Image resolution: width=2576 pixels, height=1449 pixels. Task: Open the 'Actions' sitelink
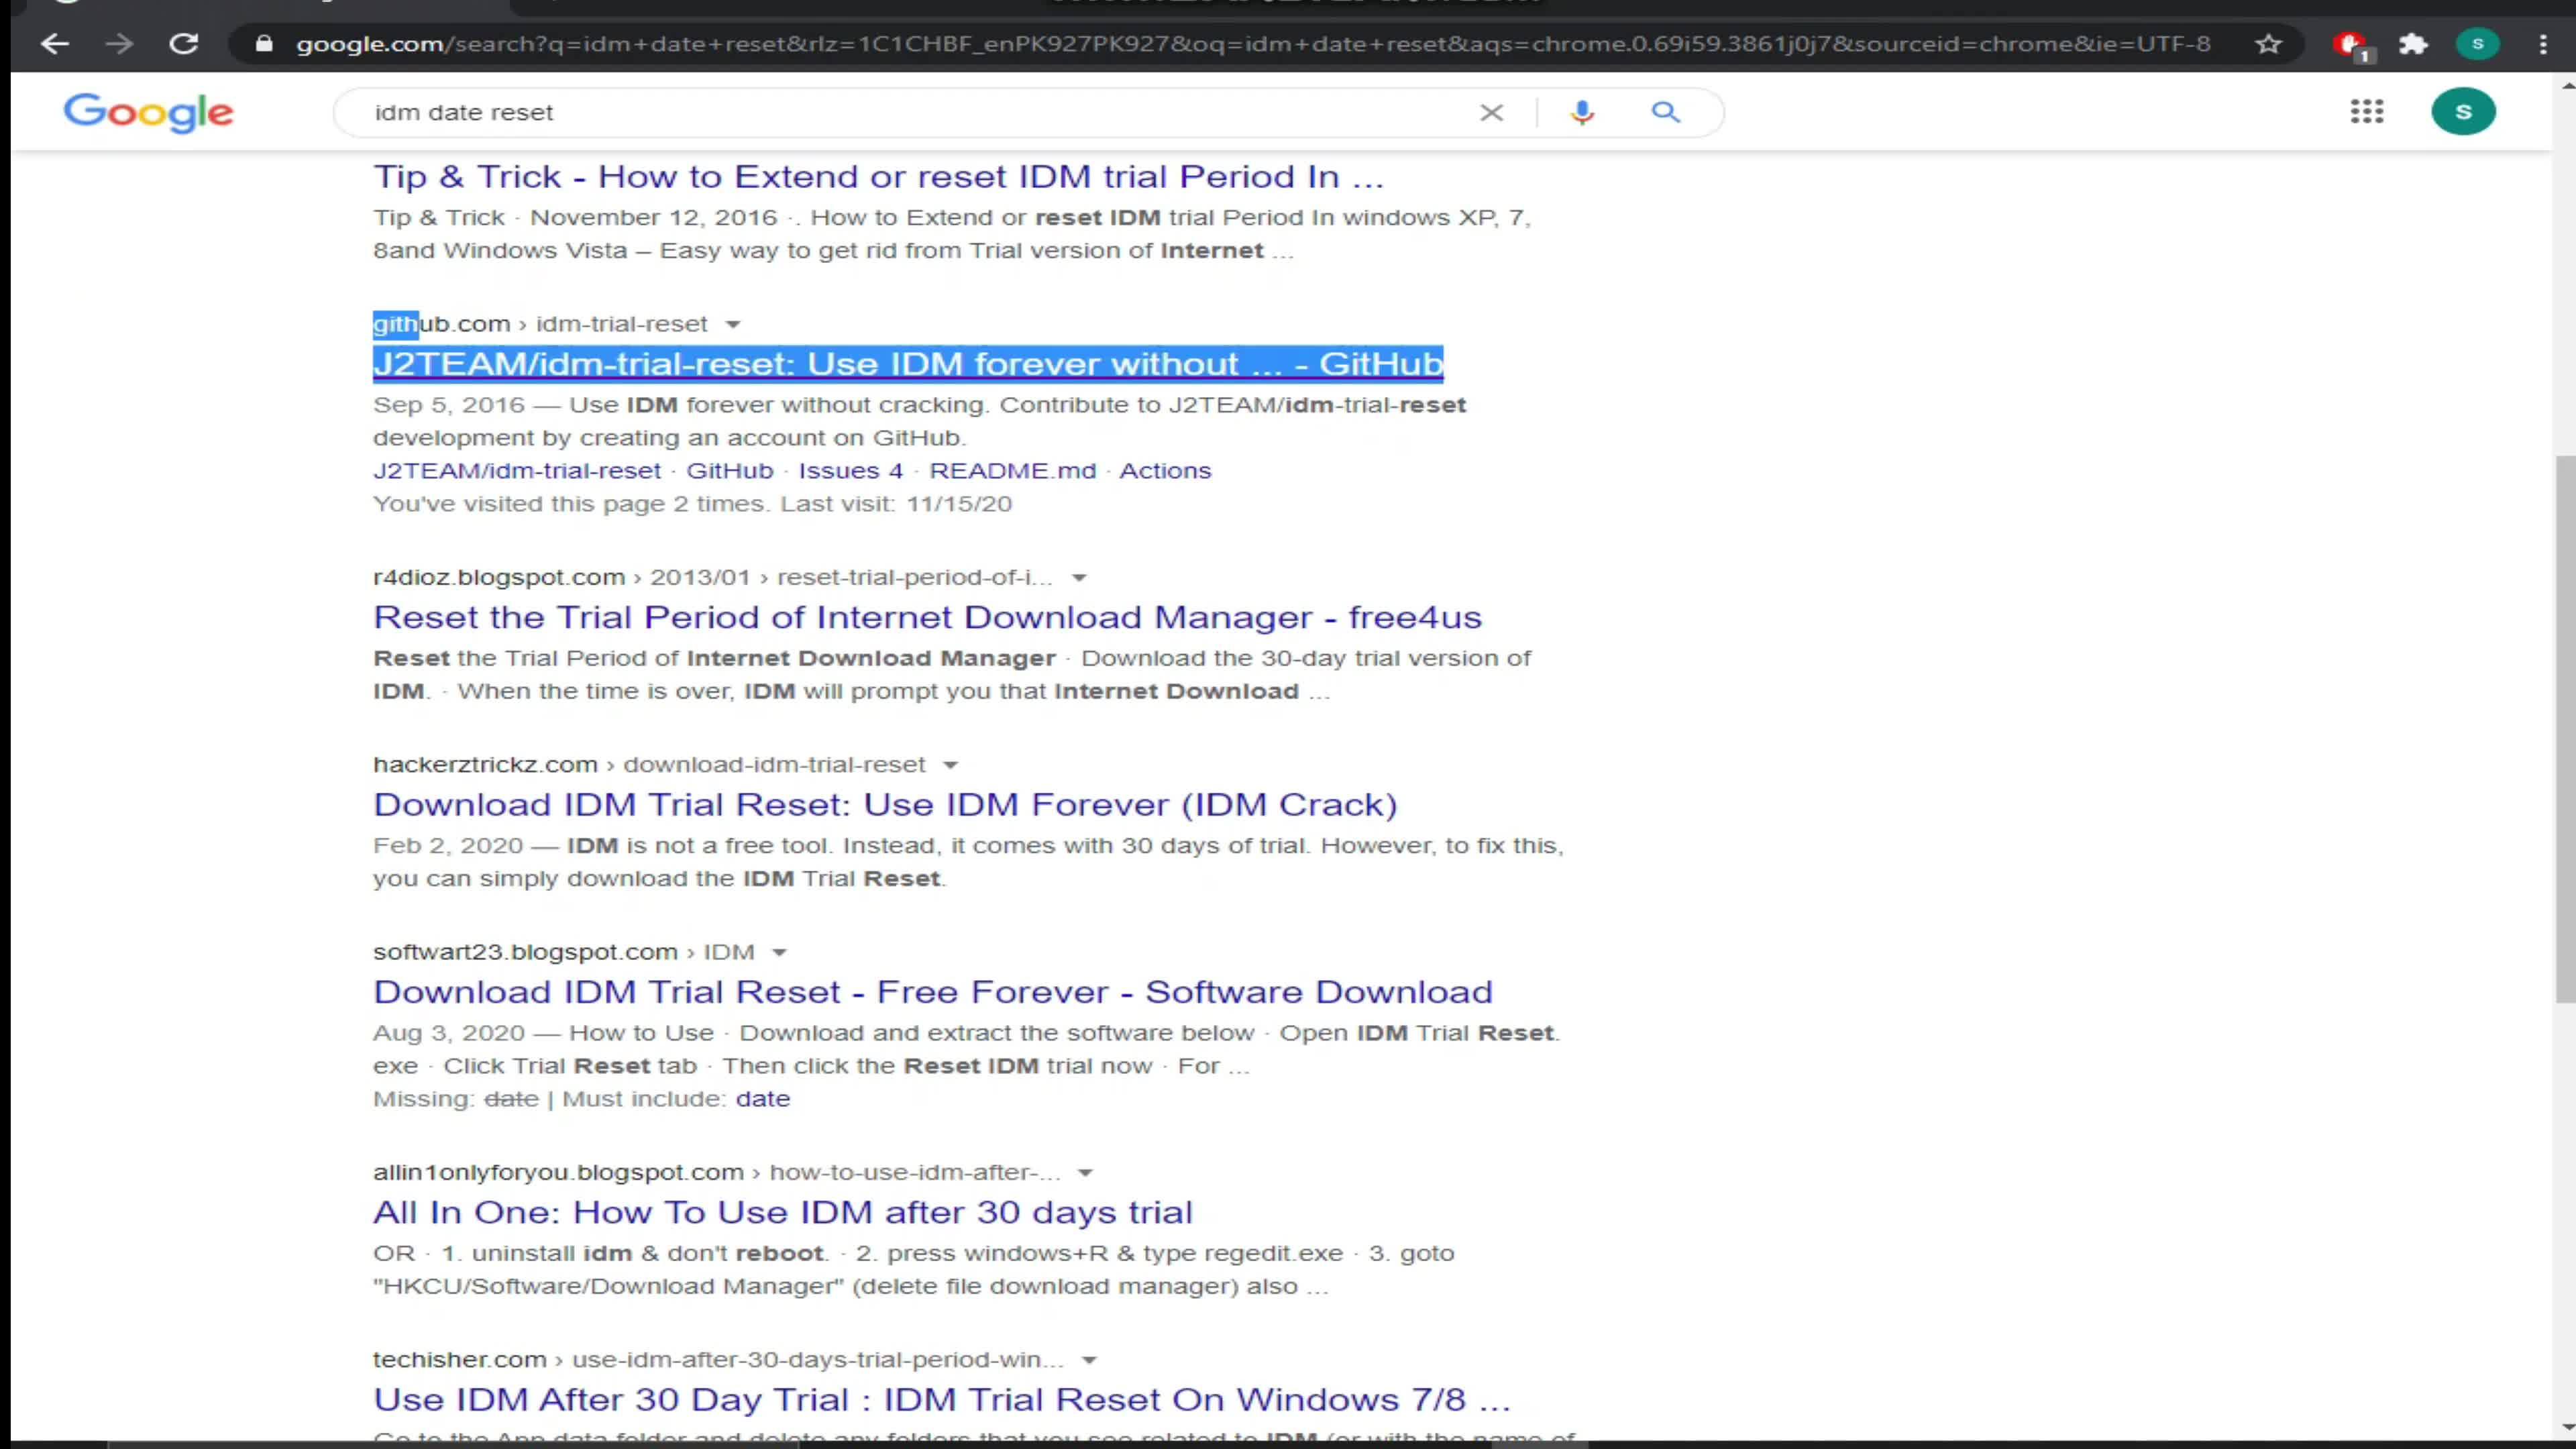tap(1165, 471)
